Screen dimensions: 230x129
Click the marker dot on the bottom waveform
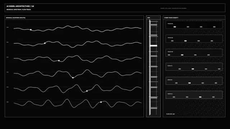click(x=101, y=102)
